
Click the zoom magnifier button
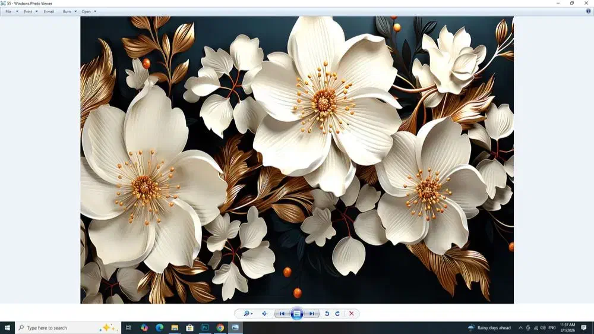coord(247,314)
